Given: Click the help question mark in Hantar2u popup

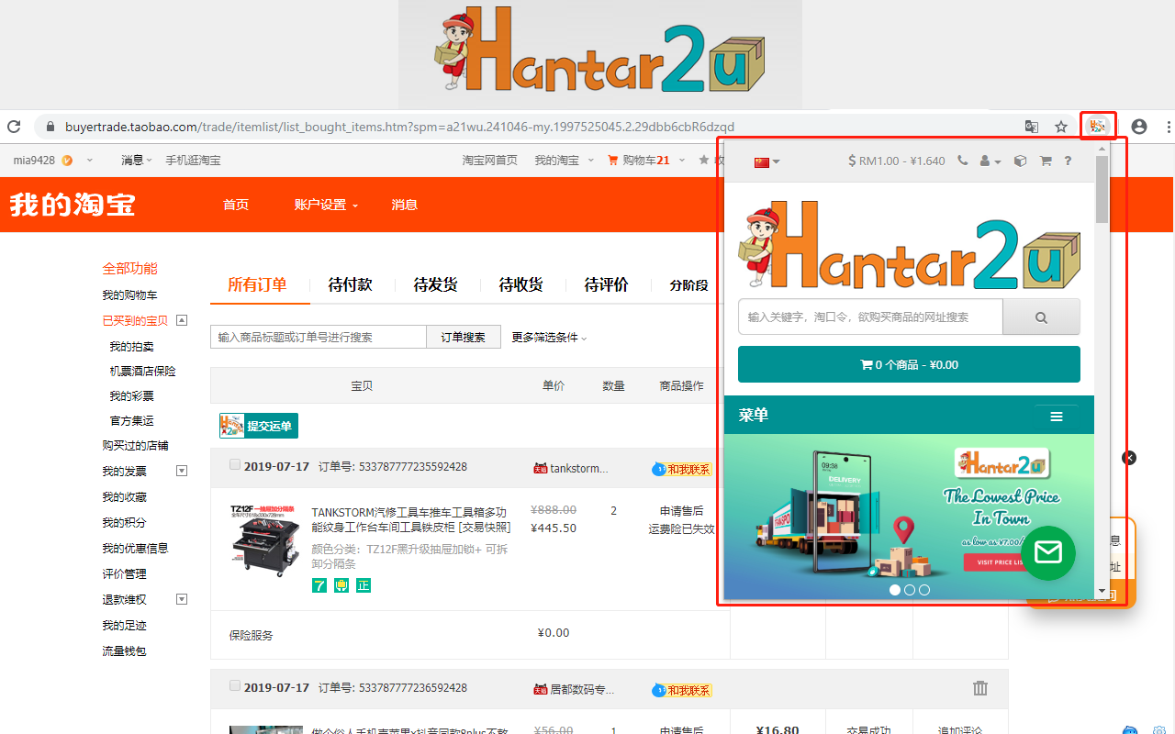Looking at the screenshot, I should [1068, 161].
